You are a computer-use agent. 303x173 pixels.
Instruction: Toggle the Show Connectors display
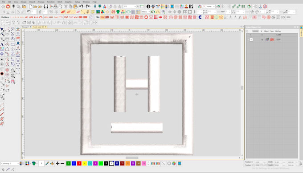coord(83,12)
